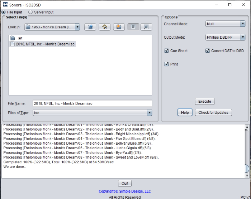The image size is (251, 199).
Task: Select the Monk's Dream.iso file
Action: [x=45, y=44]
